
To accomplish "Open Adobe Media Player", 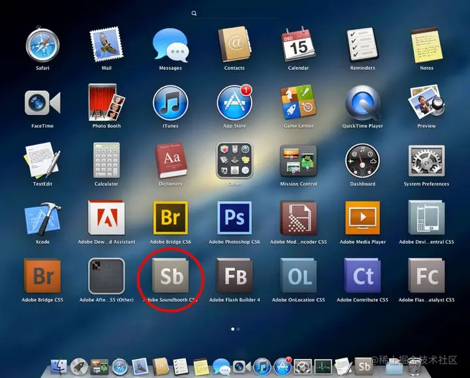I will 362,217.
